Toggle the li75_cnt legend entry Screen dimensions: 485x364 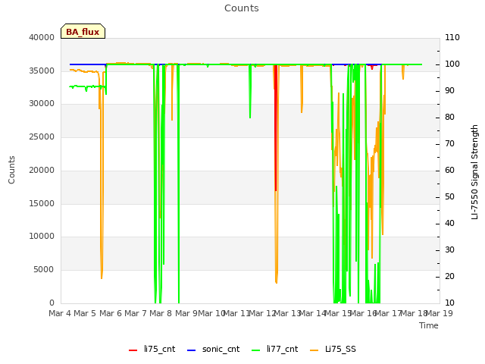pos(152,349)
